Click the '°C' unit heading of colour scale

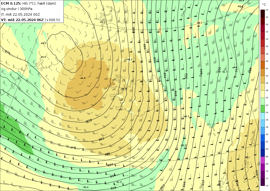264,5
